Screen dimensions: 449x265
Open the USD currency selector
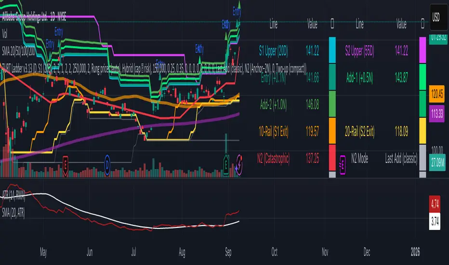tap(438, 17)
